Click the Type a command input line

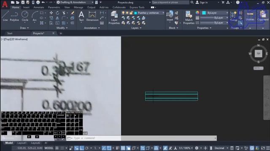point(141,138)
